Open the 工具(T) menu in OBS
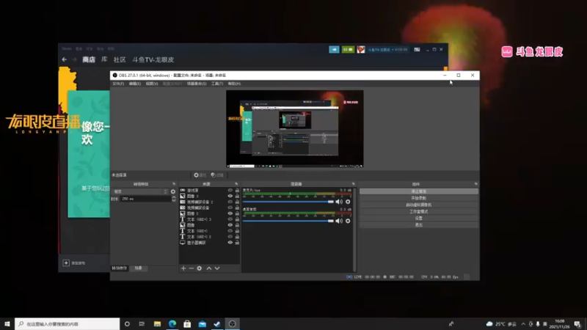This screenshot has width=587, height=330. 217,84
